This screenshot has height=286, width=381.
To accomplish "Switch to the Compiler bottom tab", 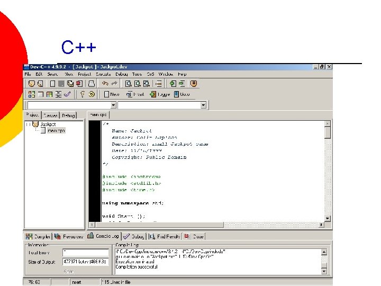I will [x=38, y=236].
